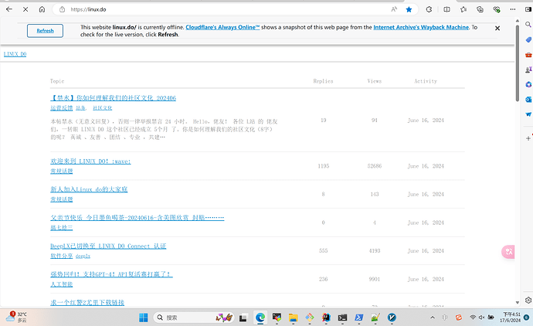Open Browser essentials heart icon
Viewport: 533px width, 326px height.
(x=497, y=9)
